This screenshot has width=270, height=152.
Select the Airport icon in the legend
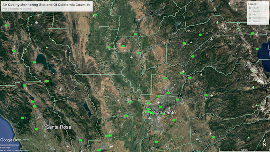250,8
